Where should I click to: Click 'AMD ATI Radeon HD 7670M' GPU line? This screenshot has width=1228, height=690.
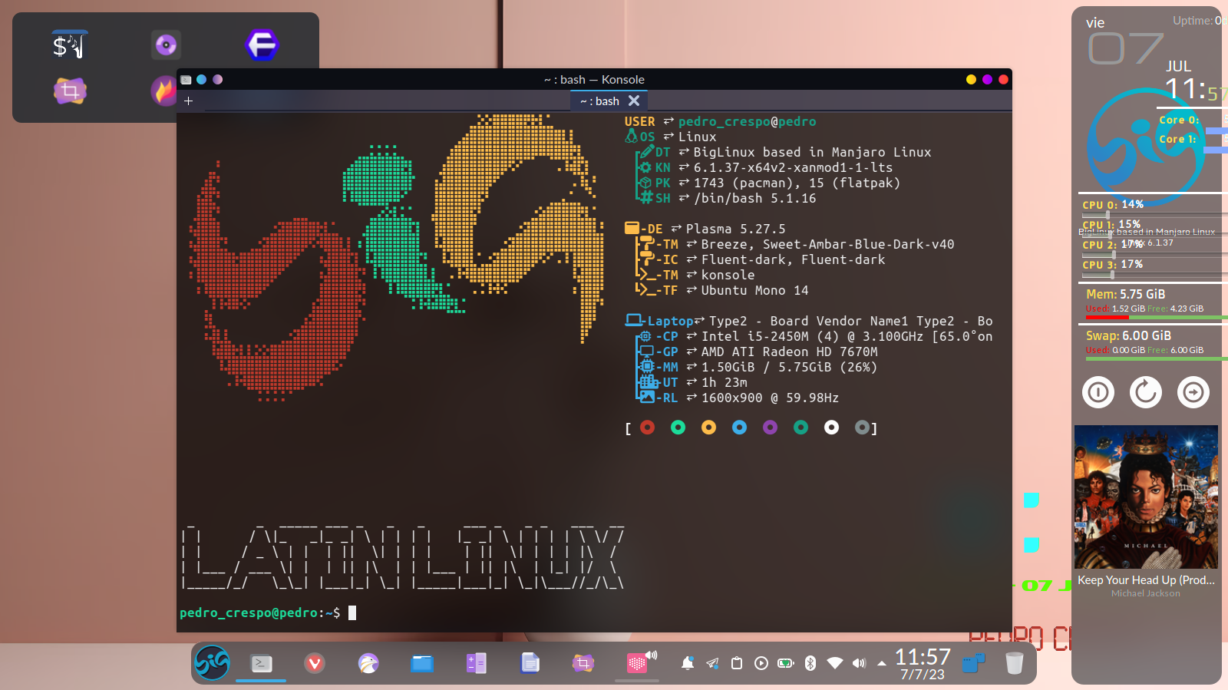789,352
